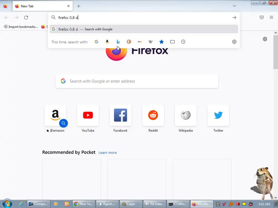
Task: Click the yellow square tray icon
Action: pyautogui.click(x=244, y=204)
